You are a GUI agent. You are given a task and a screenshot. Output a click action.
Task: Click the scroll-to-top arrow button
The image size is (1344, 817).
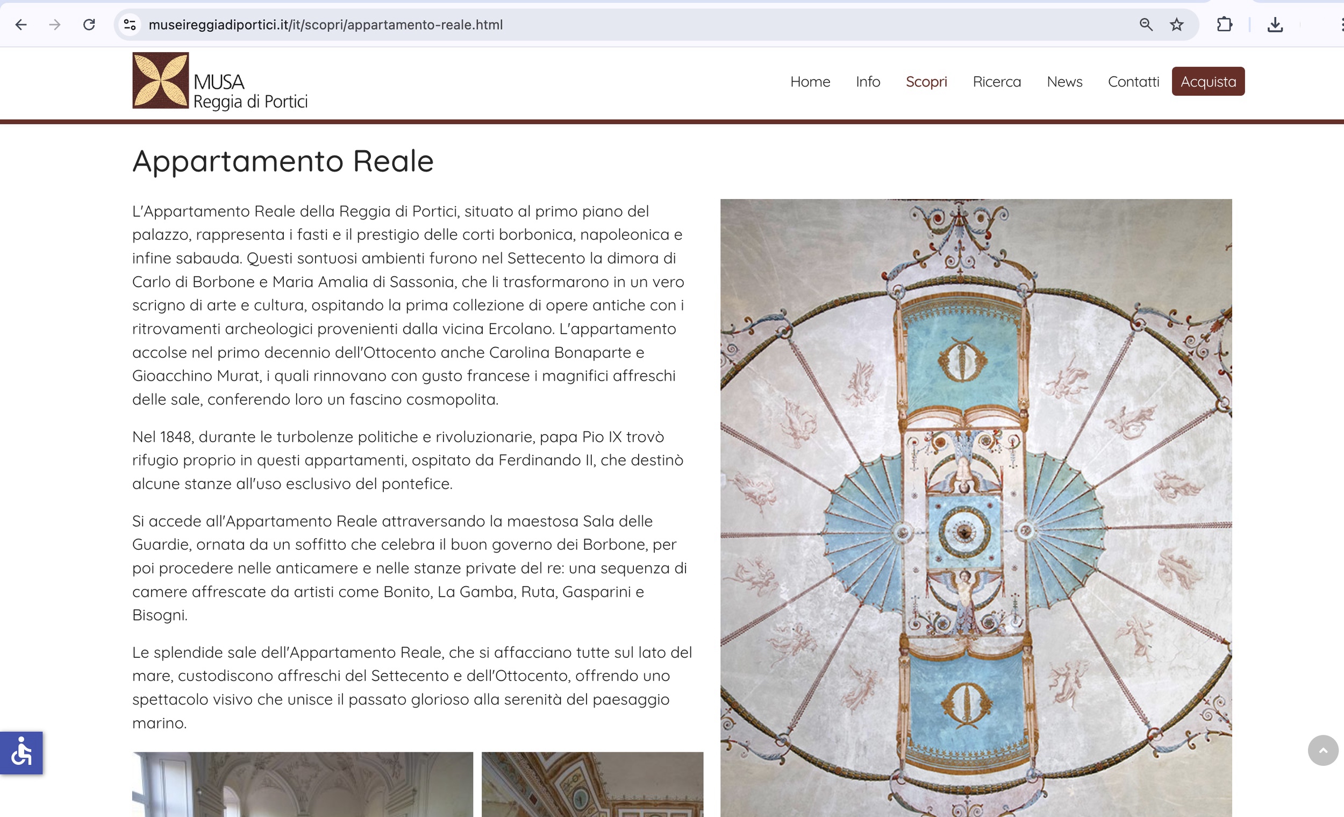pyautogui.click(x=1322, y=750)
